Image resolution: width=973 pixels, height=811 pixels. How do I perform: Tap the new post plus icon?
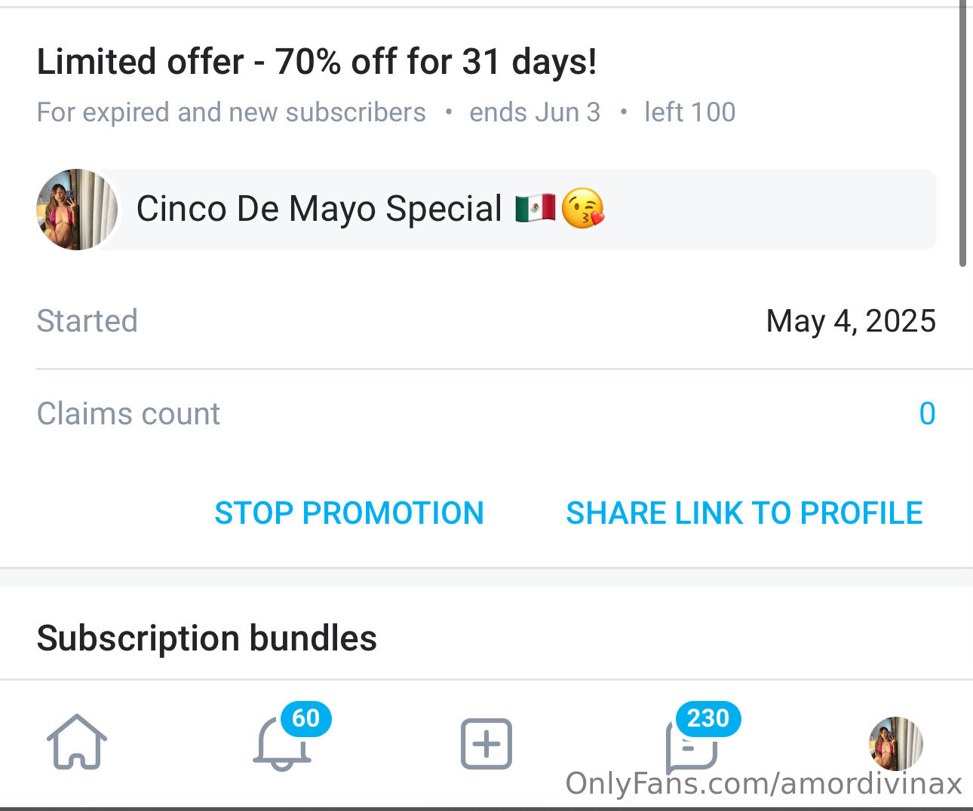487,744
